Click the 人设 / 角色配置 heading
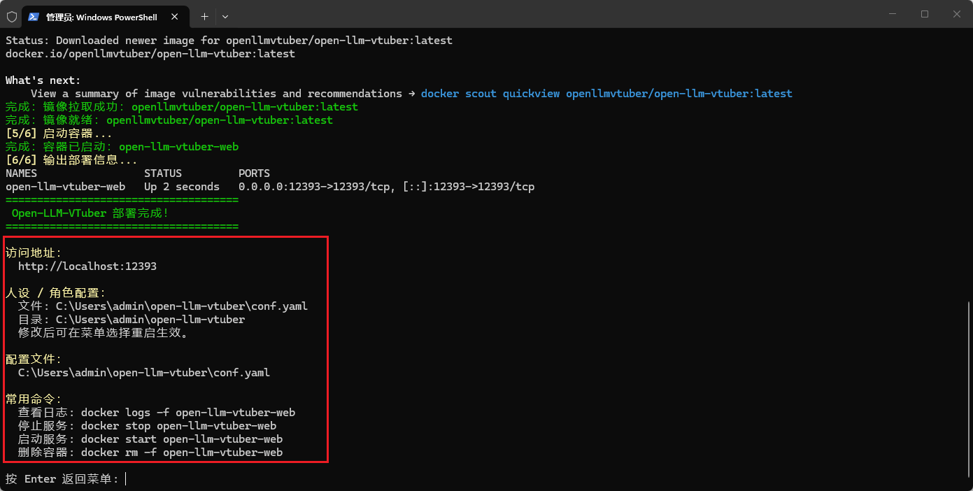Screen dimensions: 973x491 click(55, 293)
